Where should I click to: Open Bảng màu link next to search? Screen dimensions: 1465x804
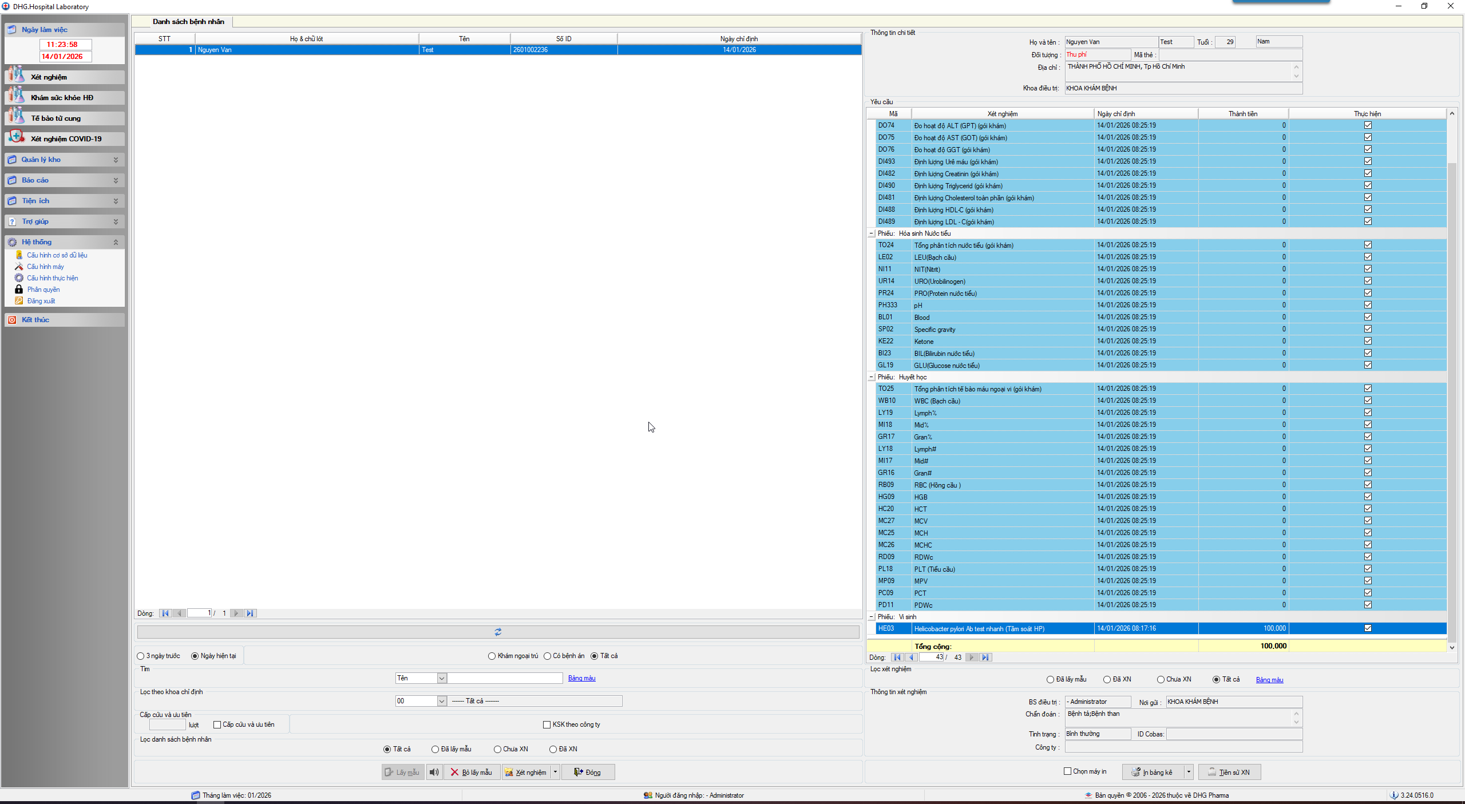581,678
